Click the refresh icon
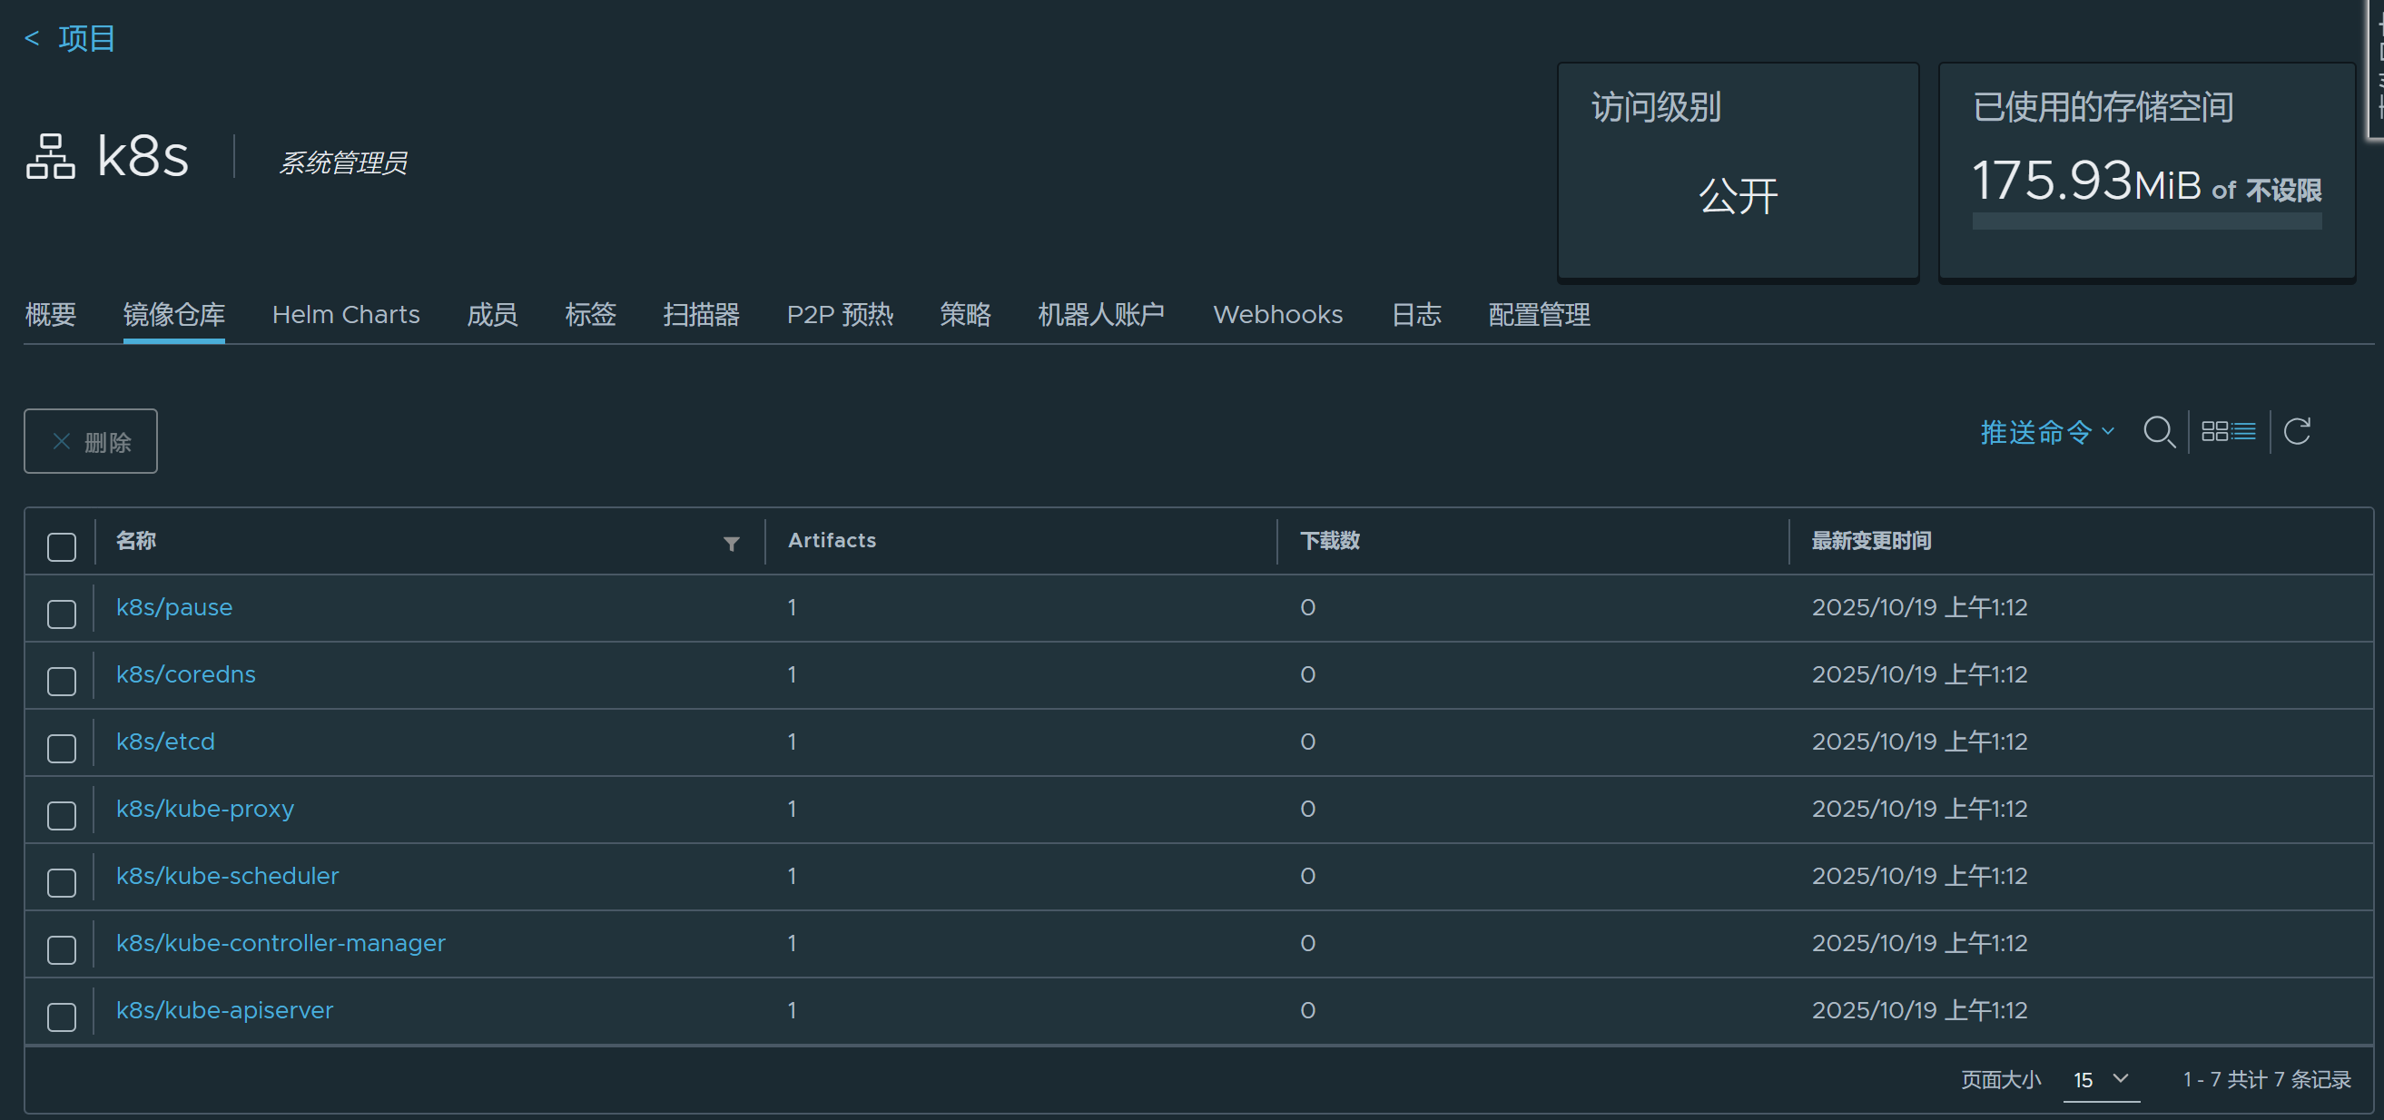Viewport: 2384px width, 1120px height. click(2297, 432)
